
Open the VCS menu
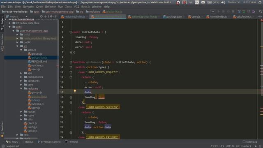[76, 7]
